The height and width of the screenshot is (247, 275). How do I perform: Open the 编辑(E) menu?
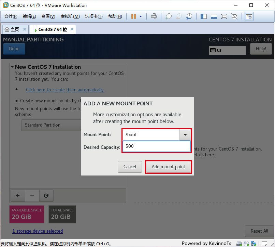coord(29,16)
